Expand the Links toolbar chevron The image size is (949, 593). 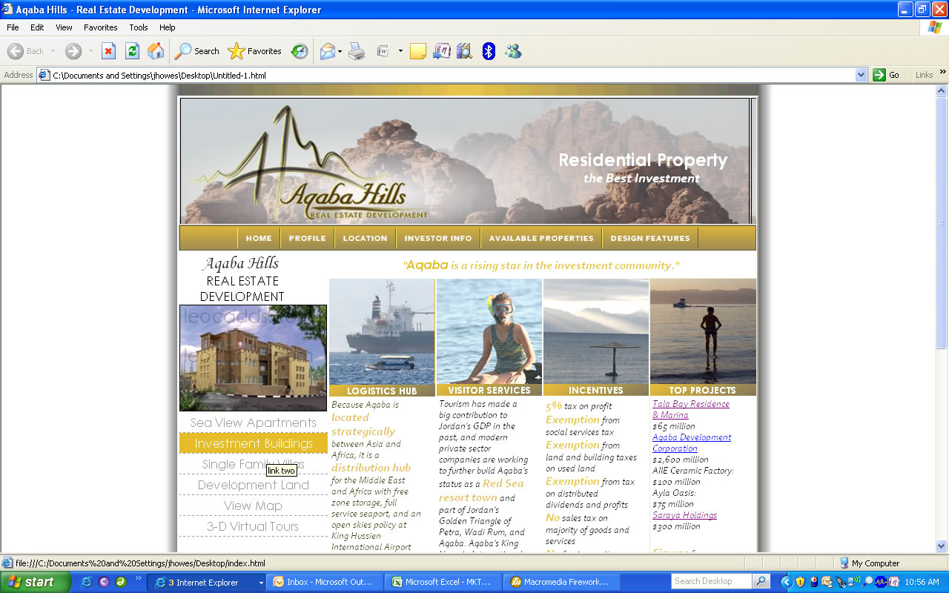pyautogui.click(x=943, y=73)
